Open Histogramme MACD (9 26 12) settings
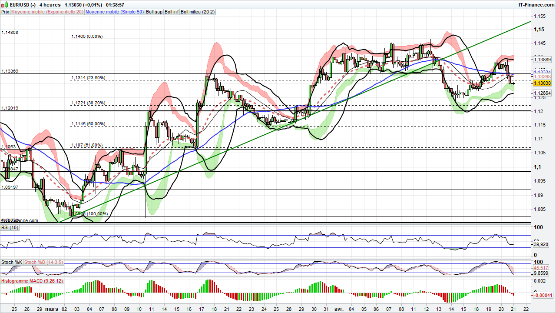This screenshot has width=556, height=313. pyautogui.click(x=31, y=281)
